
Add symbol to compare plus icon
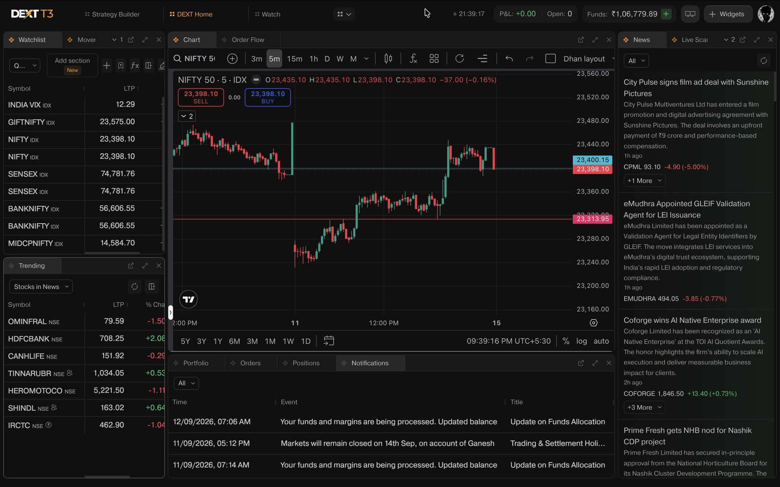point(232,59)
